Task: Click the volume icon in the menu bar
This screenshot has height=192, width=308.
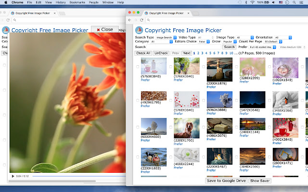Action: pos(273,2)
